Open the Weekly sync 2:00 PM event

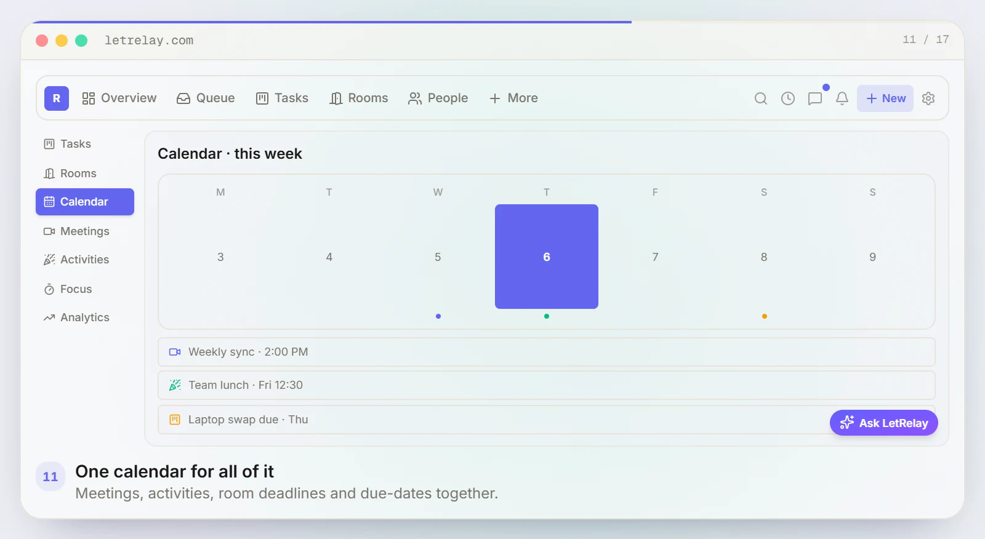[547, 352]
